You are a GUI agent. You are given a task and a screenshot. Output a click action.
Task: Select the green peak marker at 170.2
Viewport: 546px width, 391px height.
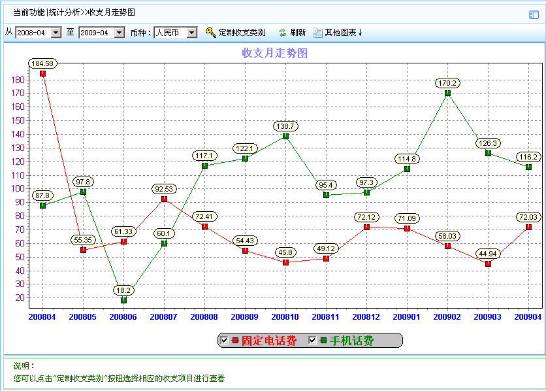[447, 93]
